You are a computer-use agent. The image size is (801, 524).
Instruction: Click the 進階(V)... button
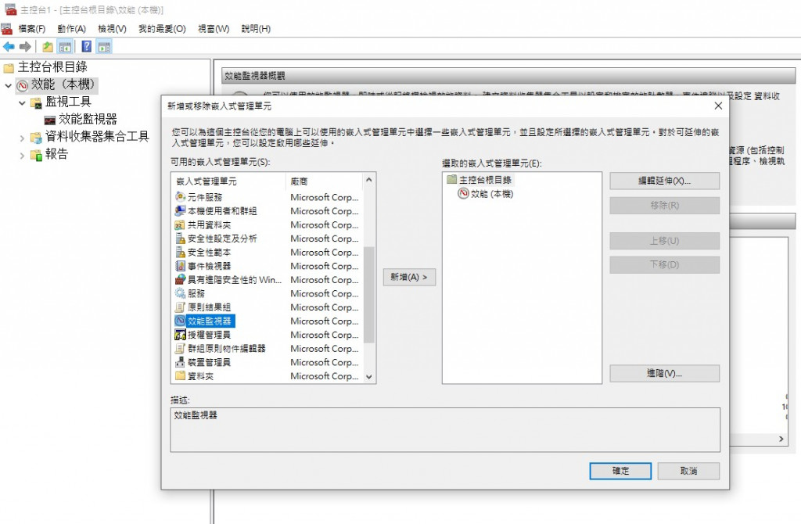pyautogui.click(x=665, y=373)
